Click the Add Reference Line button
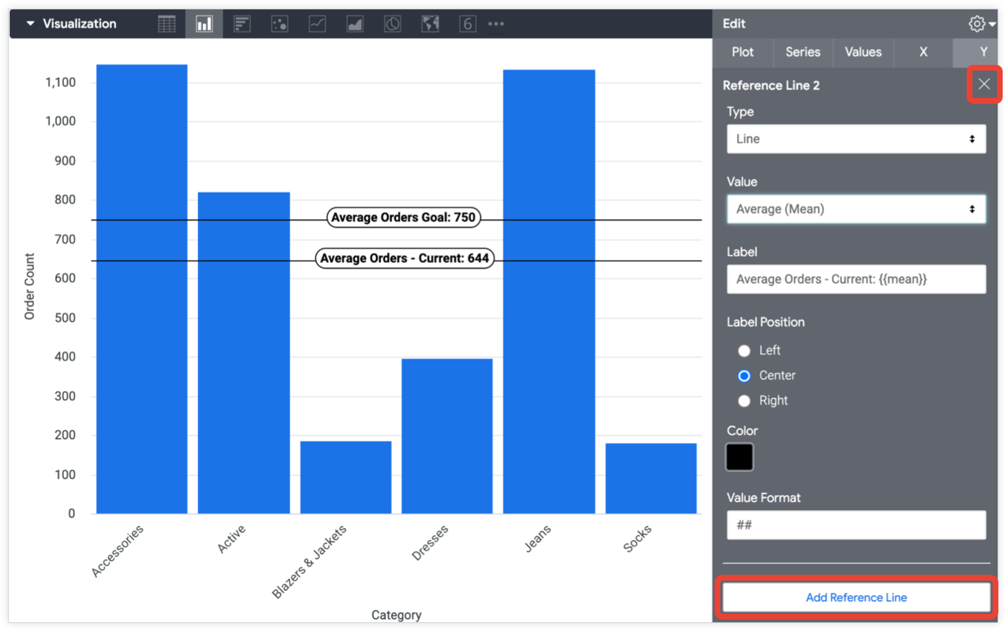This screenshot has height=631, width=1007. tap(856, 597)
